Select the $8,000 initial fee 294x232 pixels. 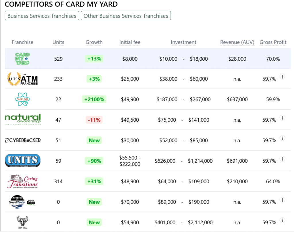click(x=130, y=59)
